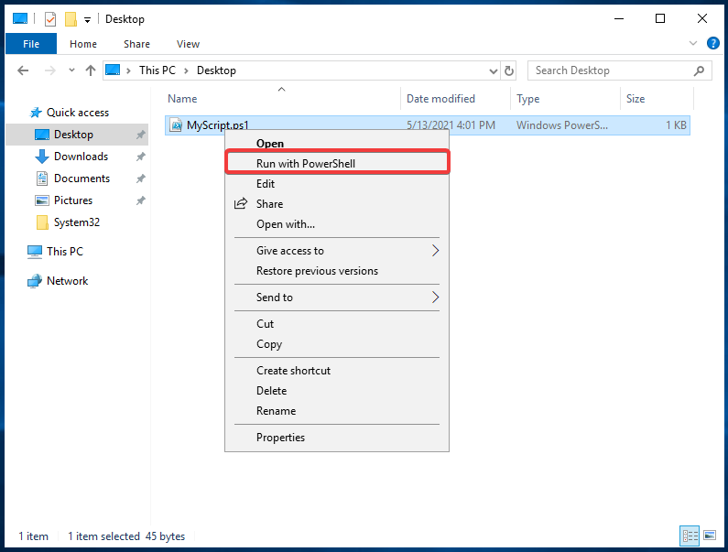Choose Restore previous versions entry
The height and width of the screenshot is (552, 728).
337,271
